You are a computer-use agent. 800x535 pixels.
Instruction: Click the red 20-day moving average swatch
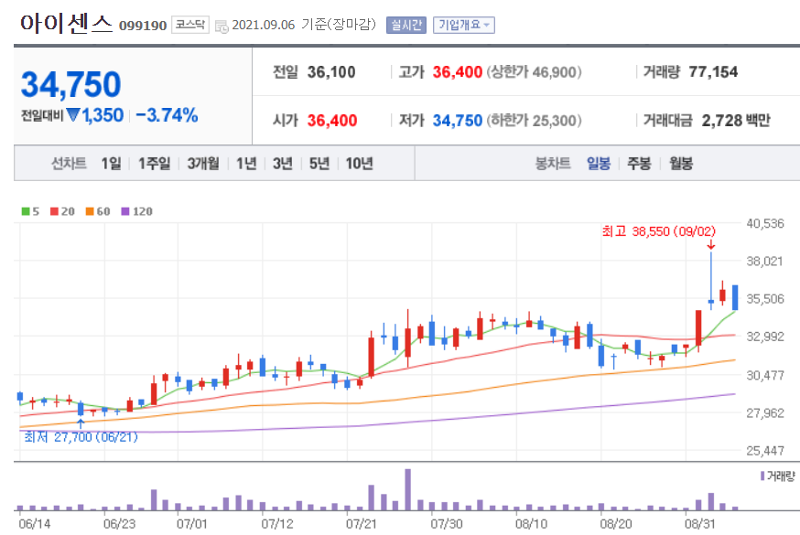(x=54, y=211)
